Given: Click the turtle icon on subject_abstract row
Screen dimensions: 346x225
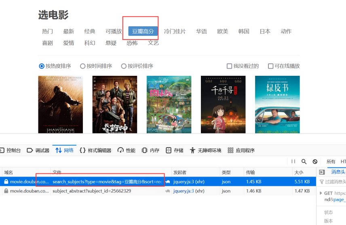Looking at the screenshot, I should click(168, 191).
